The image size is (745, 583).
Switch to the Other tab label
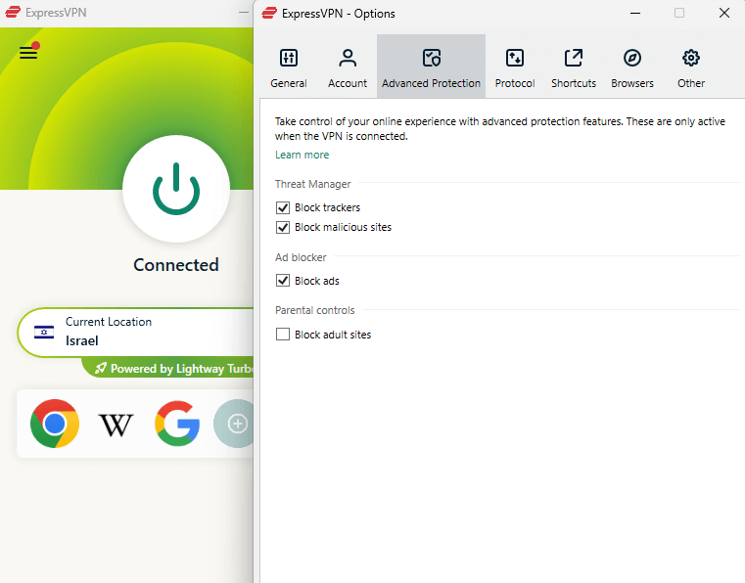691,83
